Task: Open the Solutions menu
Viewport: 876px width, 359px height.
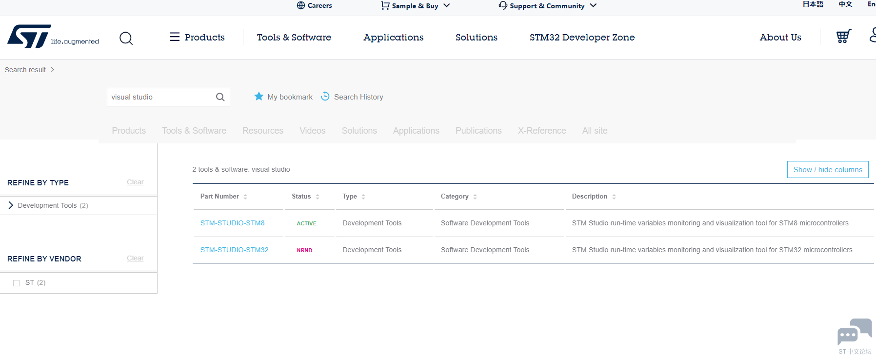Action: [477, 37]
